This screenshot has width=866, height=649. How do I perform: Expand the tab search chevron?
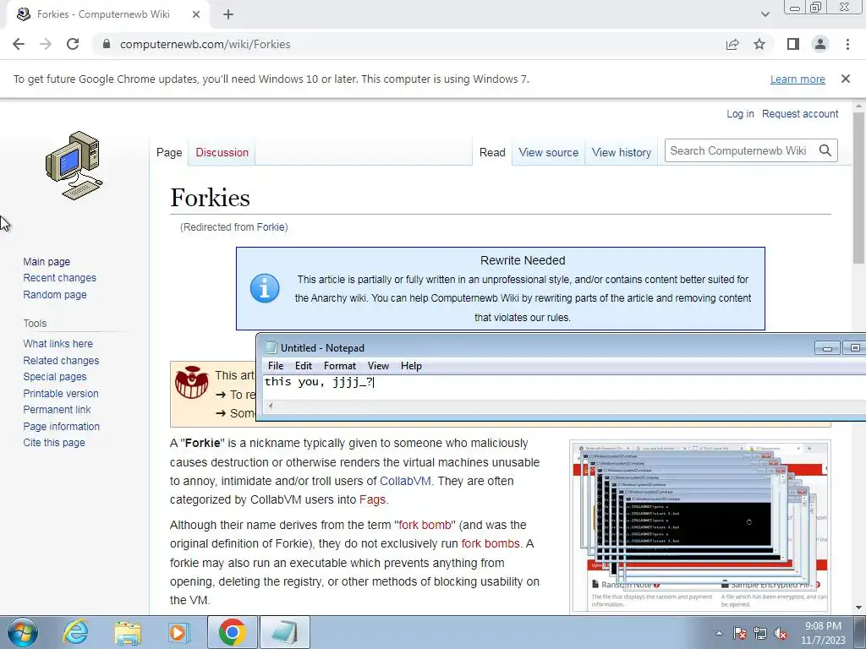tap(765, 14)
